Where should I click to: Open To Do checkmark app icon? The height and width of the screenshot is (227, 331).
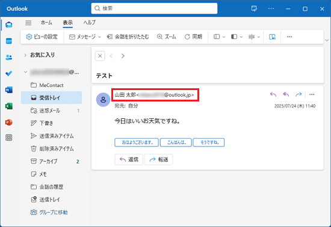pyautogui.click(x=9, y=73)
